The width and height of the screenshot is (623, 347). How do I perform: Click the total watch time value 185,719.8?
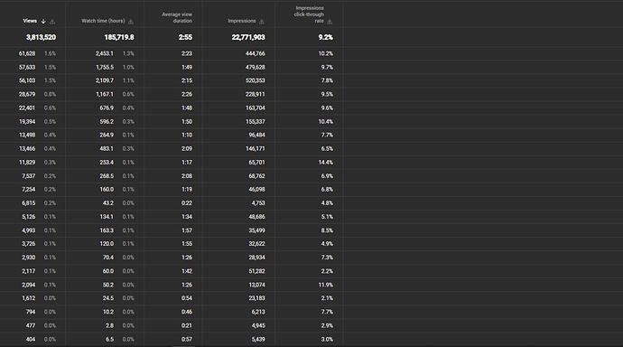tap(119, 37)
